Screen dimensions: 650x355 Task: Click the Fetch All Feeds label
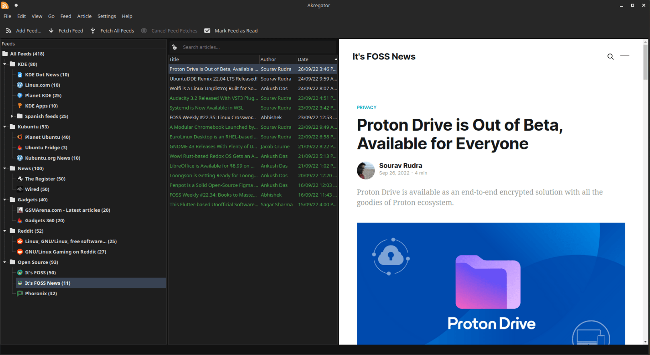tap(117, 31)
